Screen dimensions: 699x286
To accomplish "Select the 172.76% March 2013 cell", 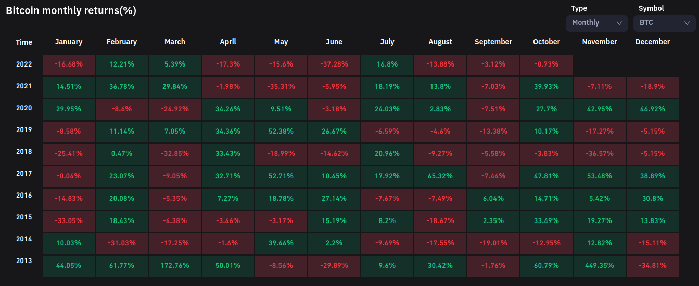I will point(175,265).
